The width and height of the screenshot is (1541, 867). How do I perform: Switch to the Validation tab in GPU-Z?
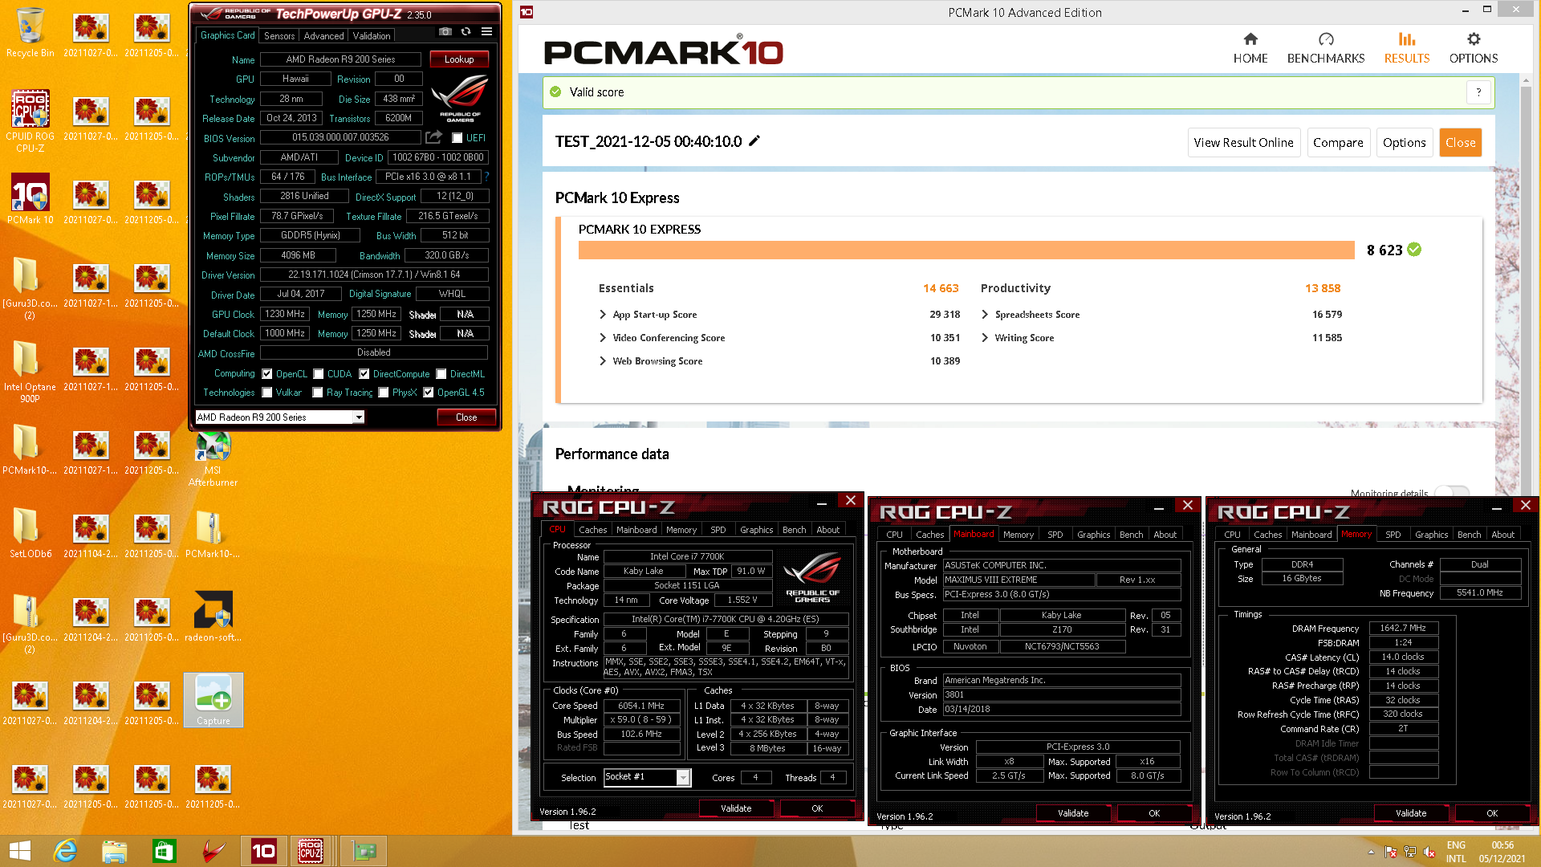click(372, 36)
